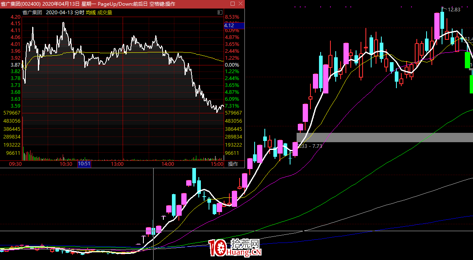Click the panel layout icon beside 成交量
The height and width of the screenshot is (260, 473).
(x=220, y=13)
